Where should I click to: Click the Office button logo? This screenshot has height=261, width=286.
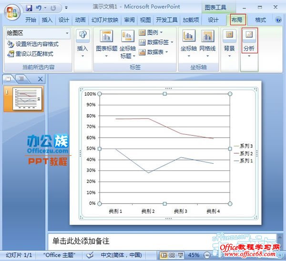click(x=12, y=10)
